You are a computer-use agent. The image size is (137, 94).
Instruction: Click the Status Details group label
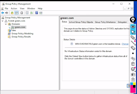pyautogui.click(x=69, y=40)
